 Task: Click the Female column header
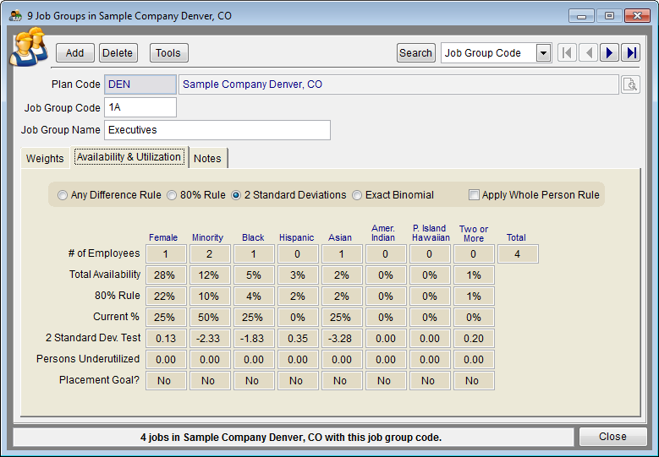tap(163, 237)
